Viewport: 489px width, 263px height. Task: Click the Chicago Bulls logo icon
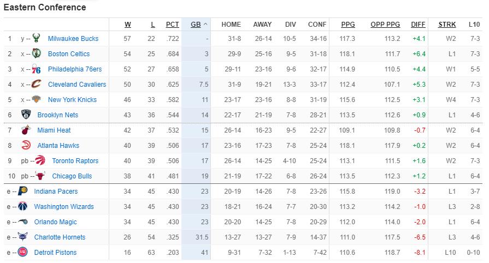(40, 176)
